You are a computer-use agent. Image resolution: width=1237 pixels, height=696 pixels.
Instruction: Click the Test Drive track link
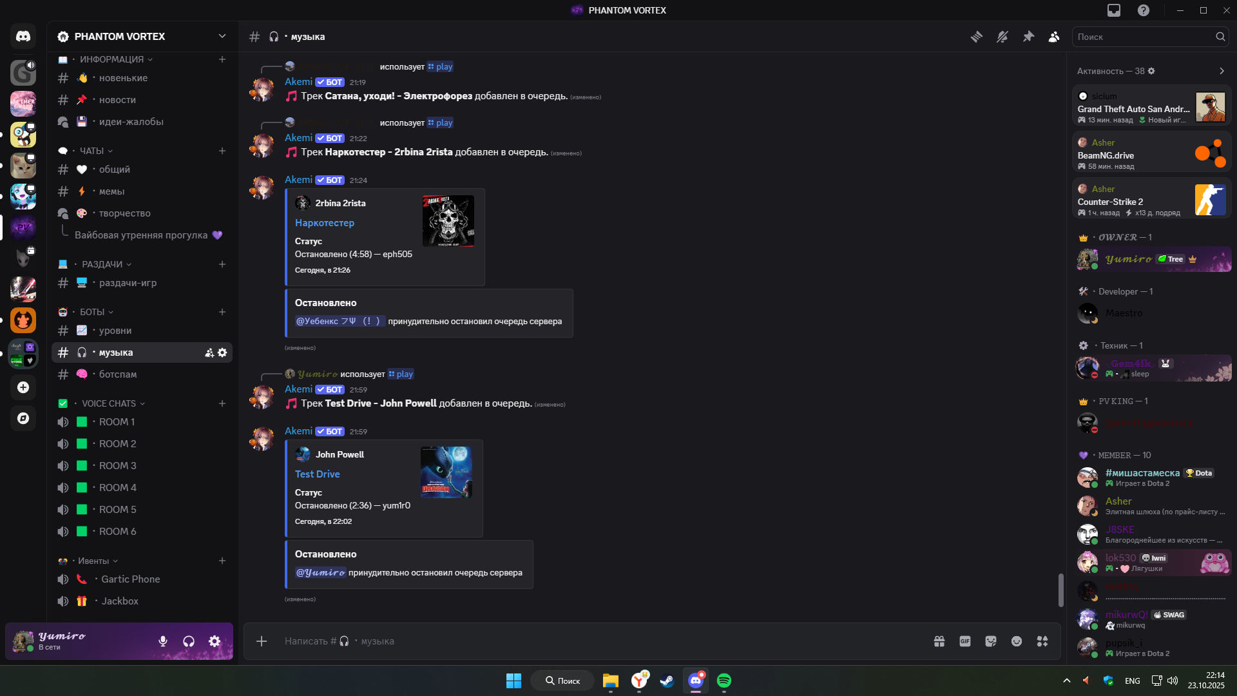tap(317, 474)
